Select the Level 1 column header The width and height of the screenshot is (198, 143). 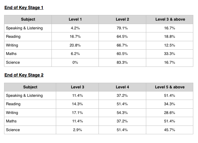(75, 19)
